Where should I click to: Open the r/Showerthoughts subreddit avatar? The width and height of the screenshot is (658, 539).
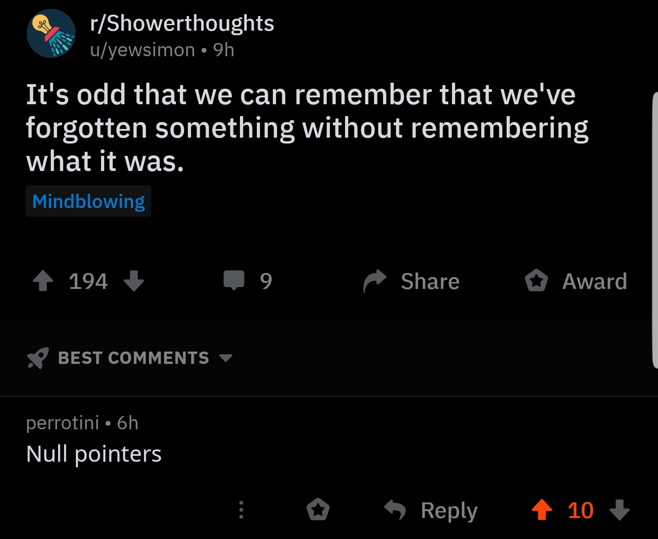pos(51,33)
